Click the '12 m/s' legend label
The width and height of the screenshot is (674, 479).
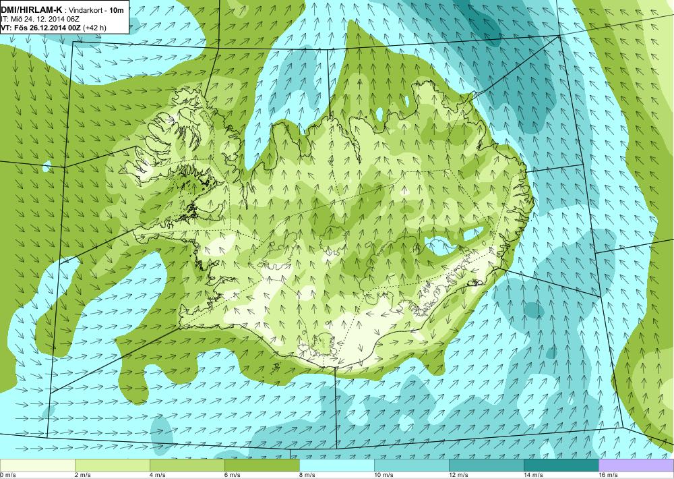click(458, 475)
